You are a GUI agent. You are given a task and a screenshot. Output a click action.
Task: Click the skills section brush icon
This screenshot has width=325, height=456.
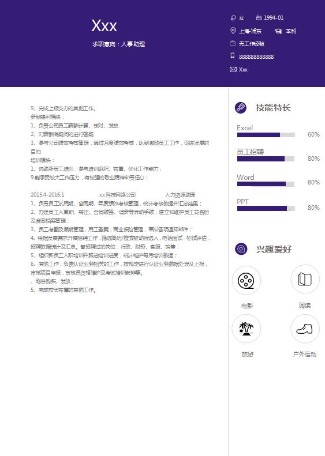[241, 108]
